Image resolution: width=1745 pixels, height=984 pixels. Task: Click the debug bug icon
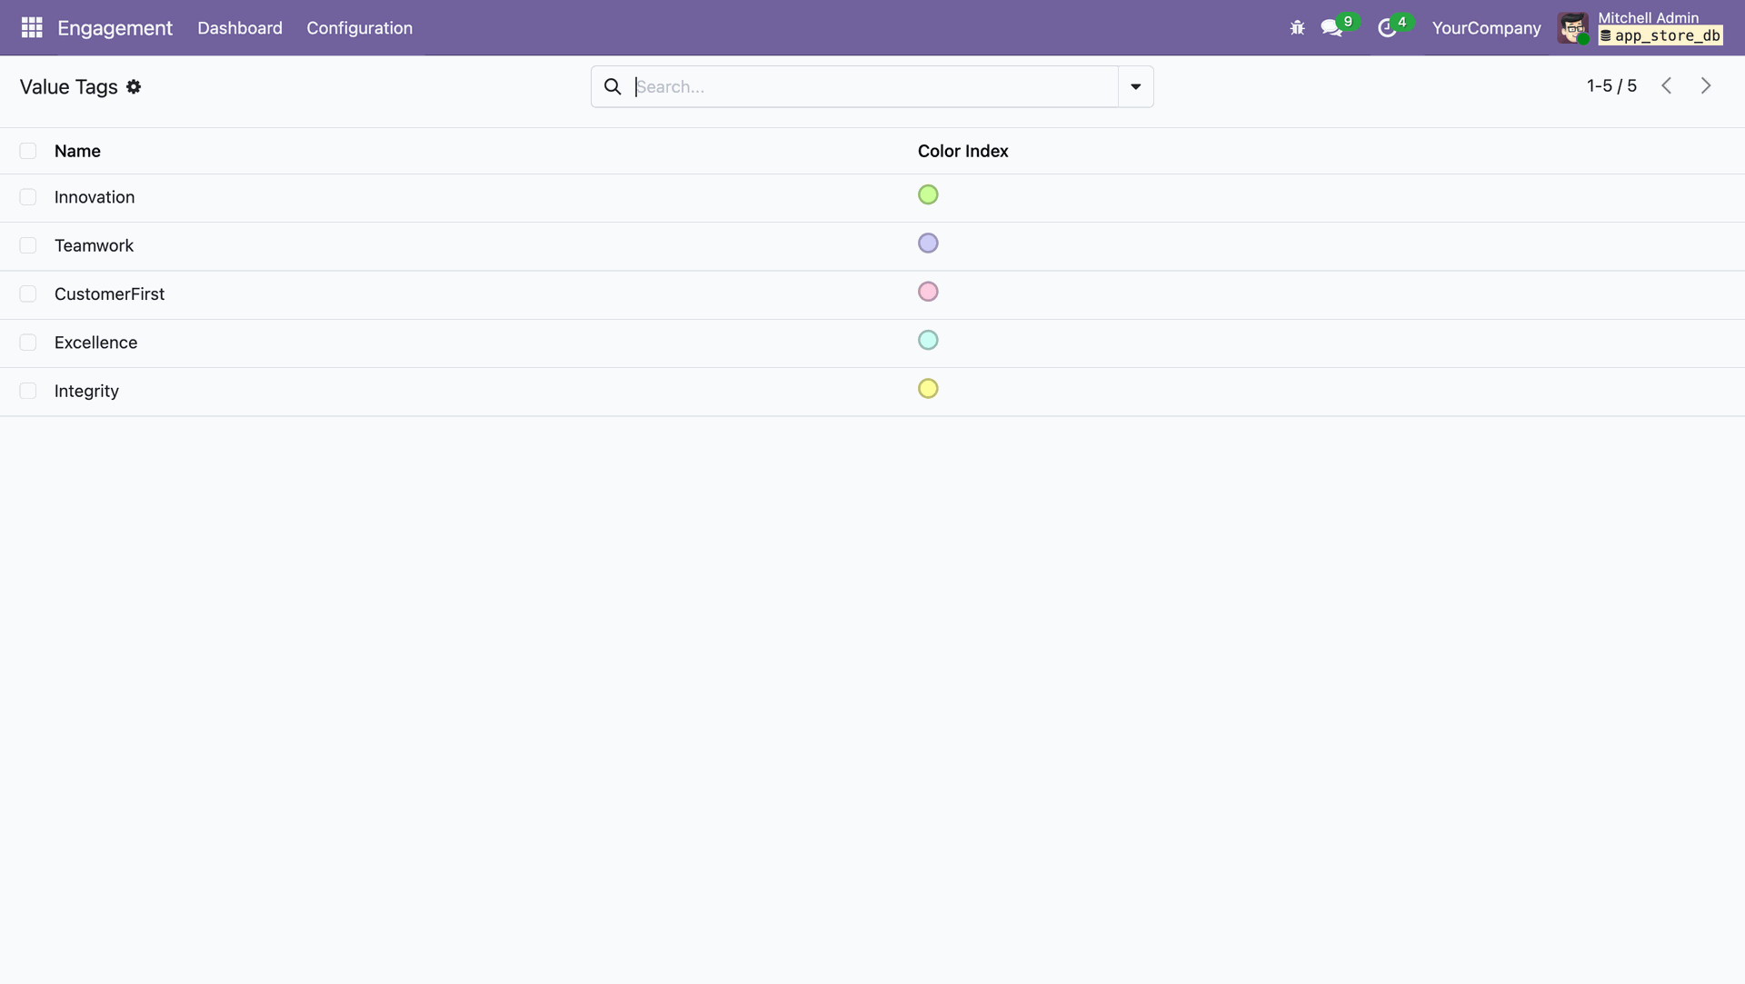1297,28
